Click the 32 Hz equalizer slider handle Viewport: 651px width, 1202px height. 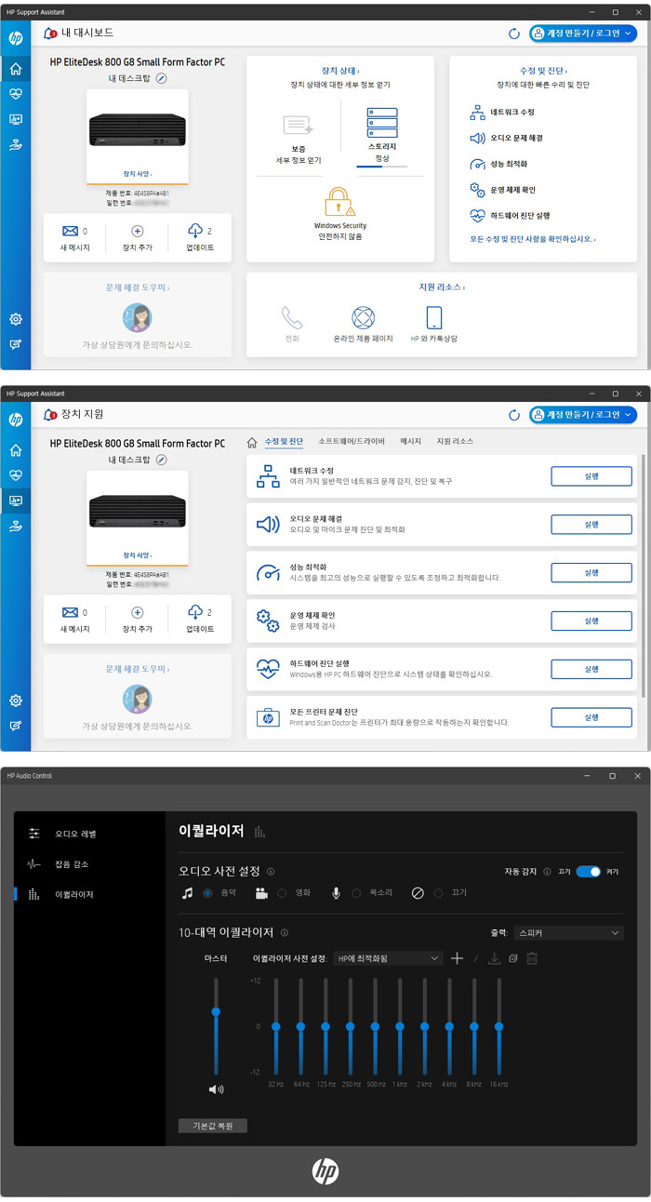(275, 1026)
